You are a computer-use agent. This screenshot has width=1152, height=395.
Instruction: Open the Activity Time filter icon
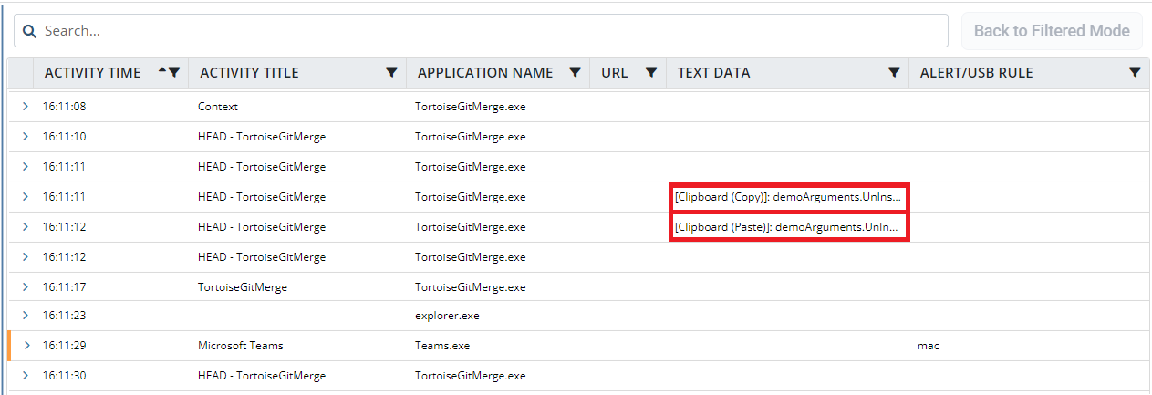tap(174, 73)
